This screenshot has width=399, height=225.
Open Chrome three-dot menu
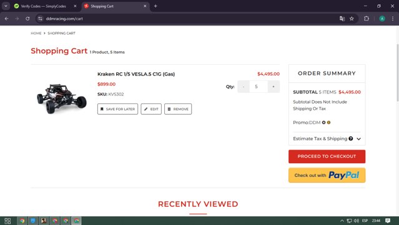point(393,19)
